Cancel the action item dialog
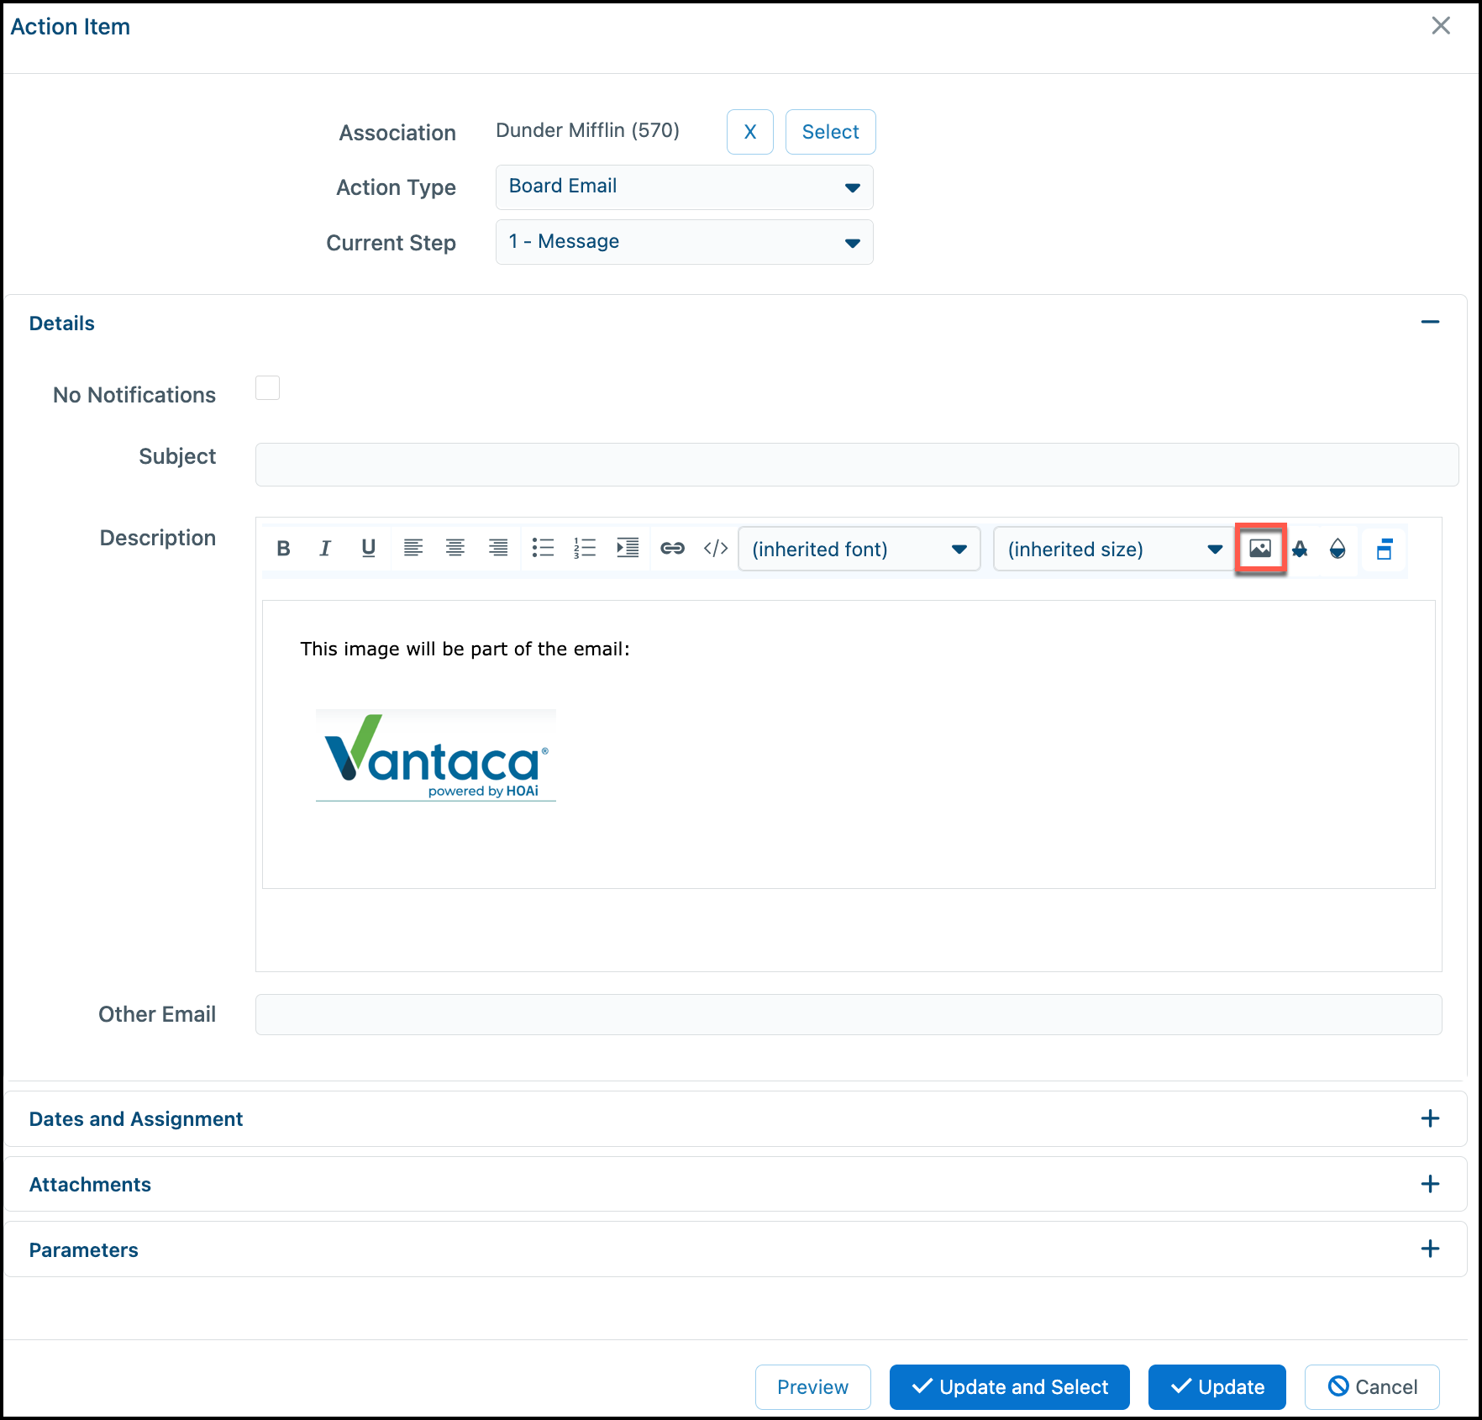Viewport: 1482px width, 1420px height. 1372,1387
